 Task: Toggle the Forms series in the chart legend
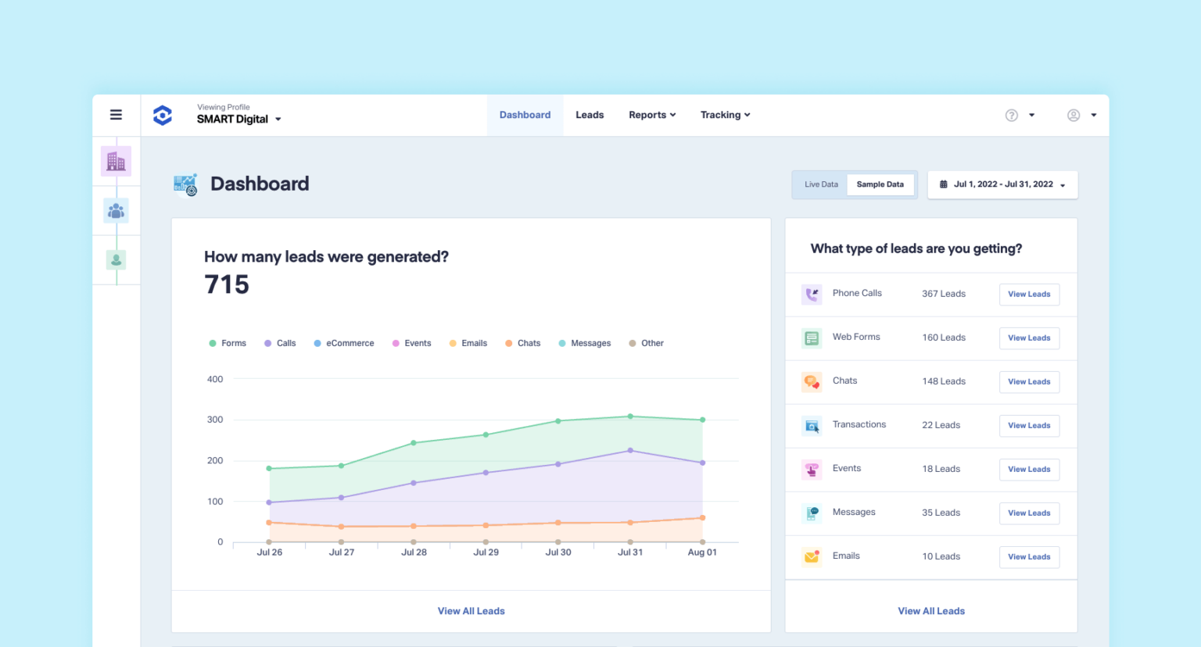[228, 342]
